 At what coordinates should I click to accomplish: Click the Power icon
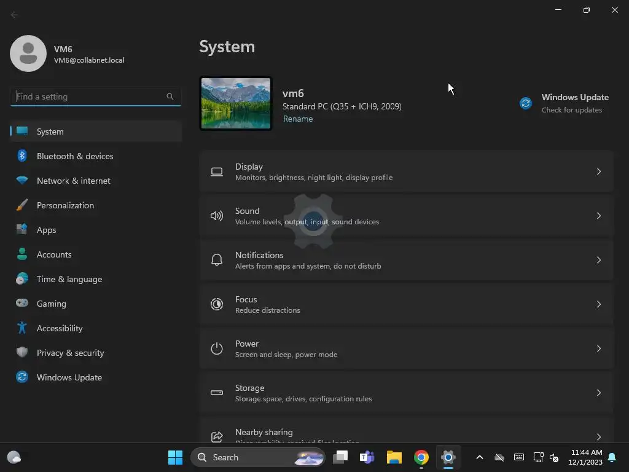(217, 348)
